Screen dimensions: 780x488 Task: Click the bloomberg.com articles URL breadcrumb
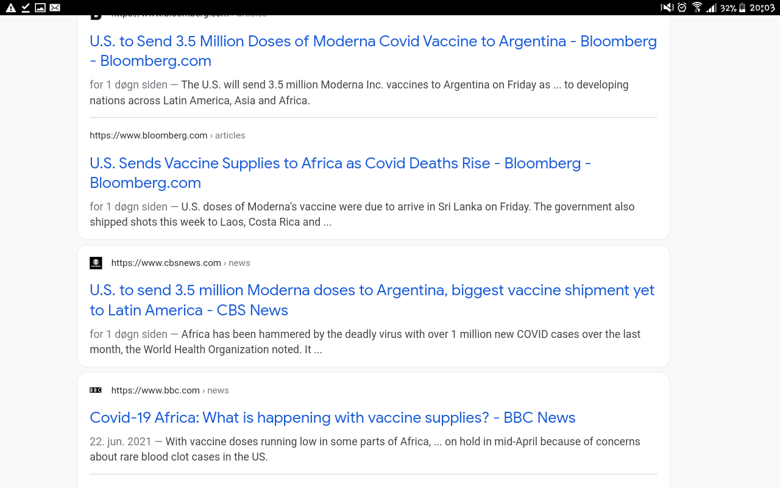tap(167, 135)
